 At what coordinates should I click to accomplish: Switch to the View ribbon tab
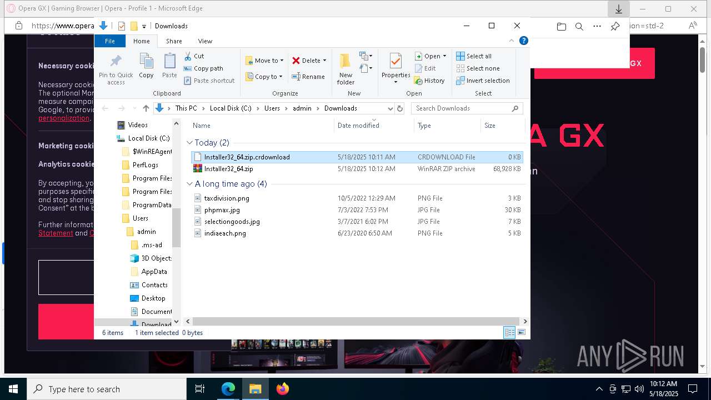click(205, 41)
